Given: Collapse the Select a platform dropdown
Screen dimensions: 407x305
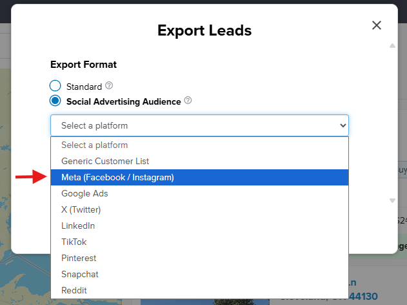Looking at the screenshot, I should 199,125.
